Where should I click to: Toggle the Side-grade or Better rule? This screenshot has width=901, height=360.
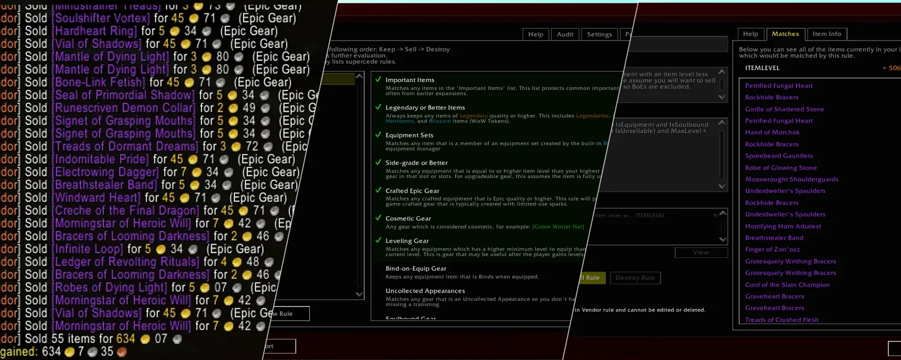tap(378, 162)
